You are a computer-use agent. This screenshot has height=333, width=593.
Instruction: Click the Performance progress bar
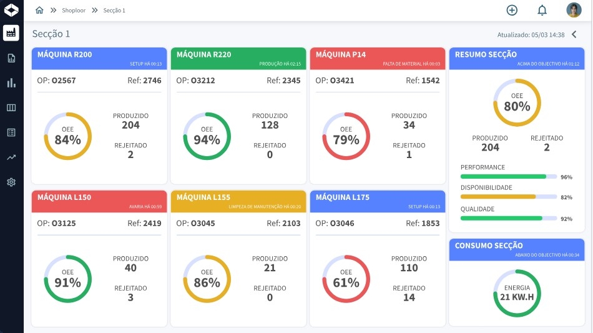[x=508, y=177]
